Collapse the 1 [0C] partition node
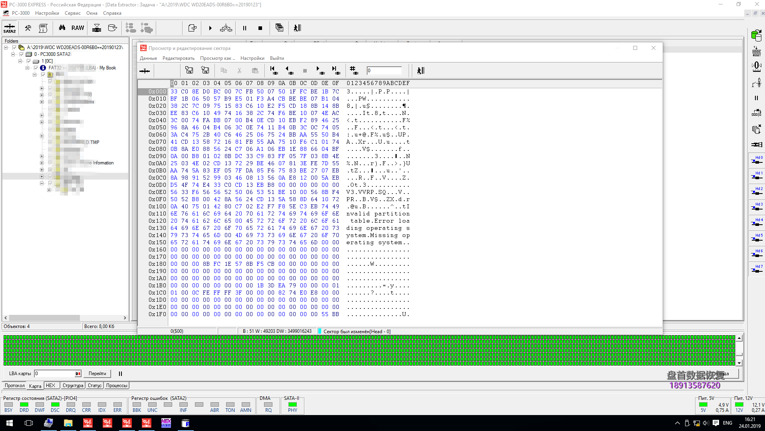 click(x=20, y=61)
